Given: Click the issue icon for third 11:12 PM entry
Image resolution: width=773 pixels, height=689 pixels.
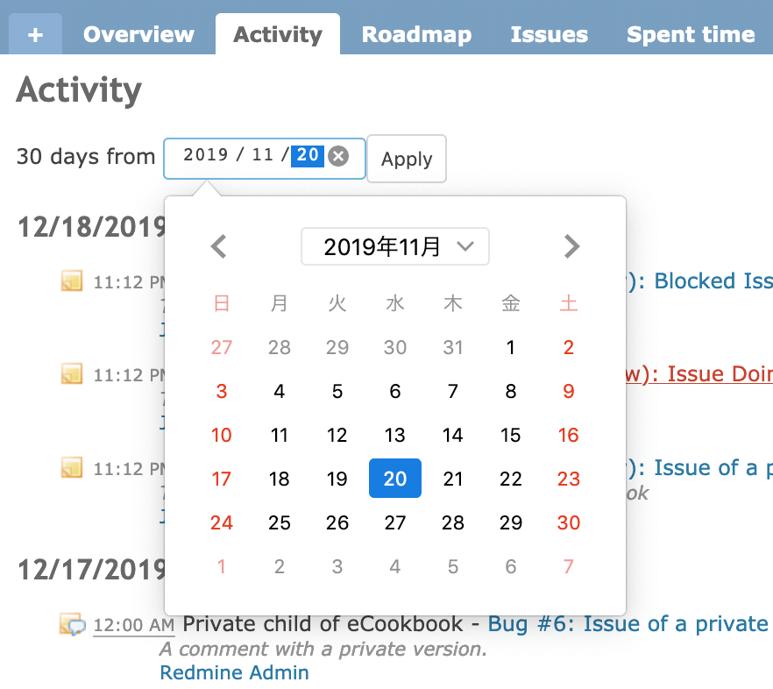Looking at the screenshot, I should point(72,467).
